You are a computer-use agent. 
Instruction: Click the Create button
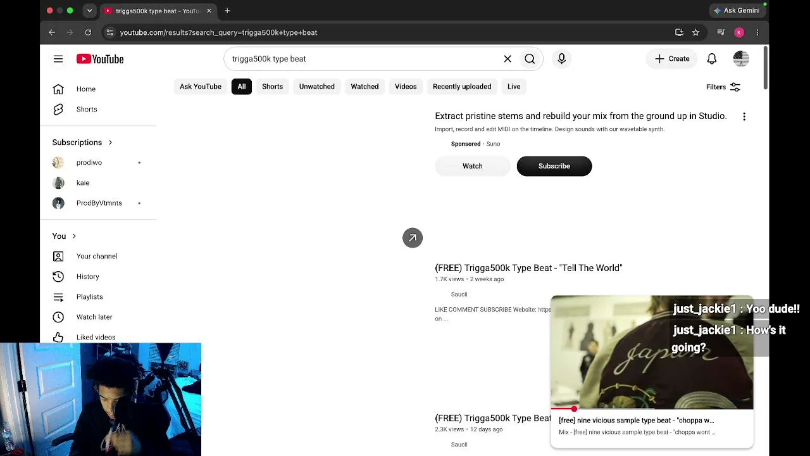pos(672,59)
